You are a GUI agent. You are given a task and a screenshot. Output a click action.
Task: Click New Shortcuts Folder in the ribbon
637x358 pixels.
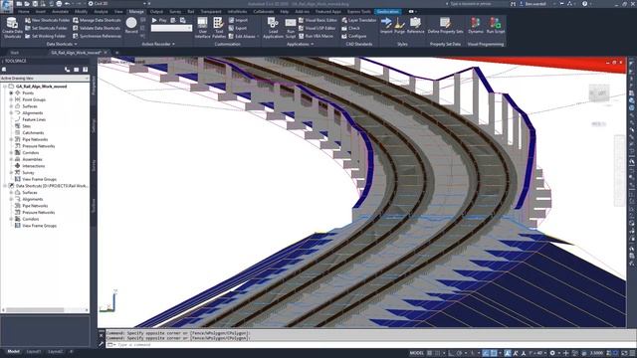click(47, 20)
